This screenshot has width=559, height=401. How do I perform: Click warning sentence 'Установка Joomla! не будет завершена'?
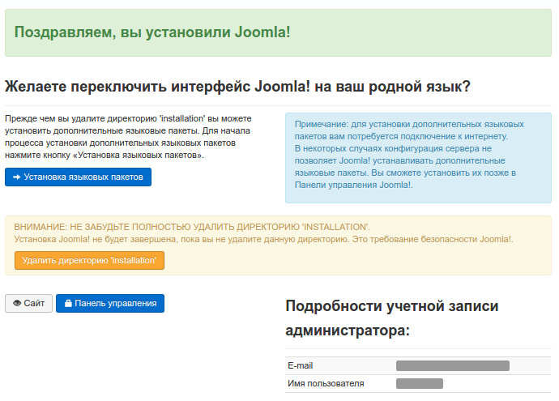coord(264,239)
